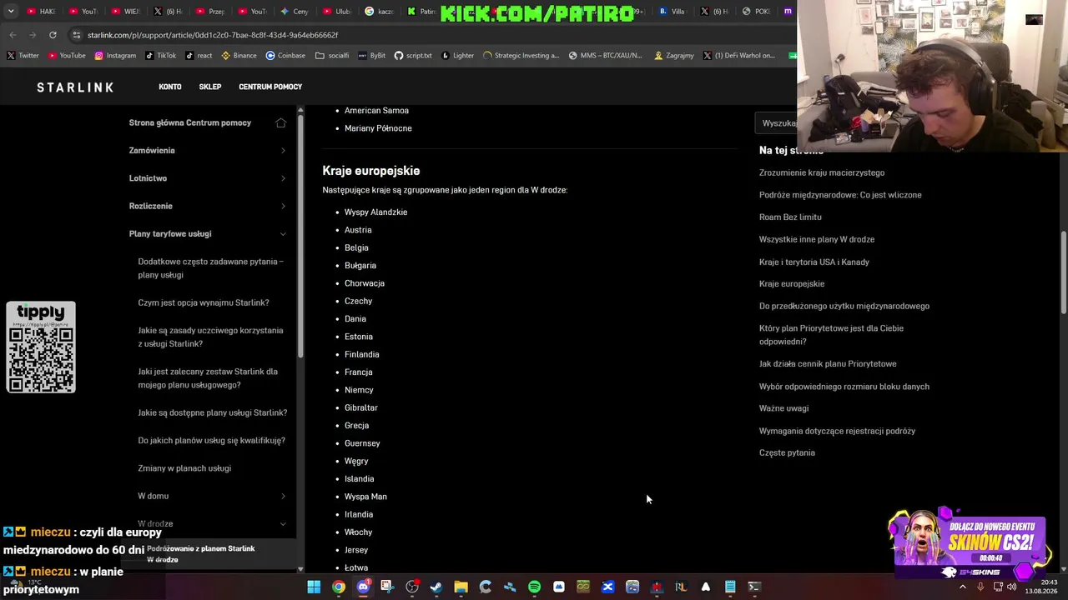Screen dimensions: 1068x600
Task: Open CENTRUM POMOCY in the header
Action: tap(270, 87)
